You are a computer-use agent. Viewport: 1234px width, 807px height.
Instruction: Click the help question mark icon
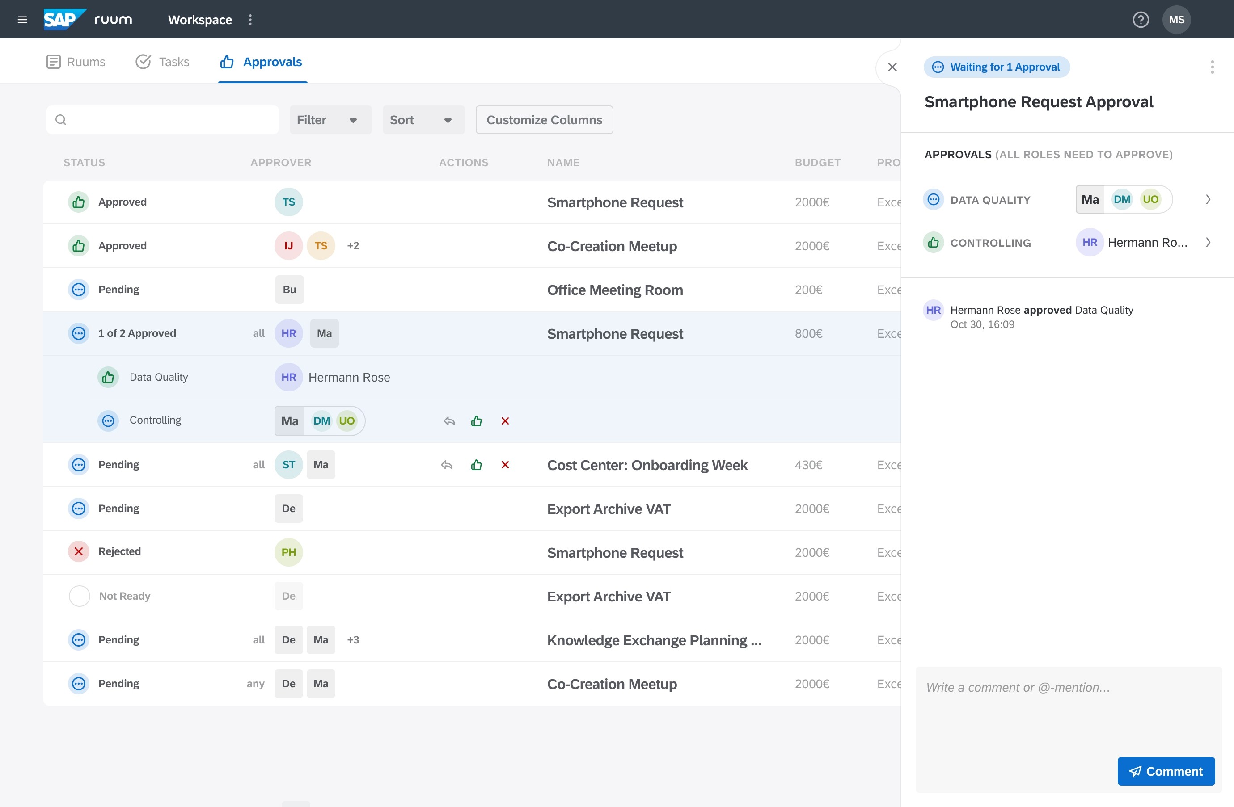point(1140,20)
